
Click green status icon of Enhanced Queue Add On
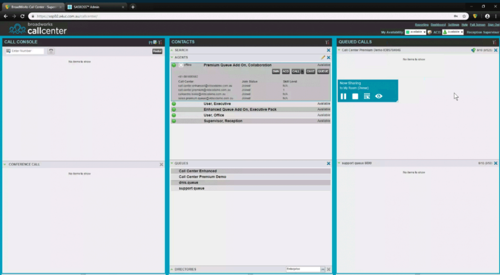tap(174, 110)
